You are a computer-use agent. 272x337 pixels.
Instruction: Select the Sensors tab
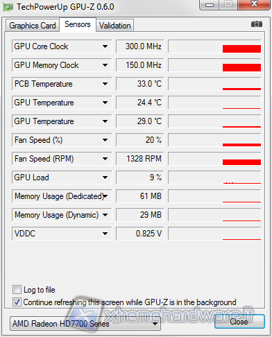pyautogui.click(x=78, y=24)
